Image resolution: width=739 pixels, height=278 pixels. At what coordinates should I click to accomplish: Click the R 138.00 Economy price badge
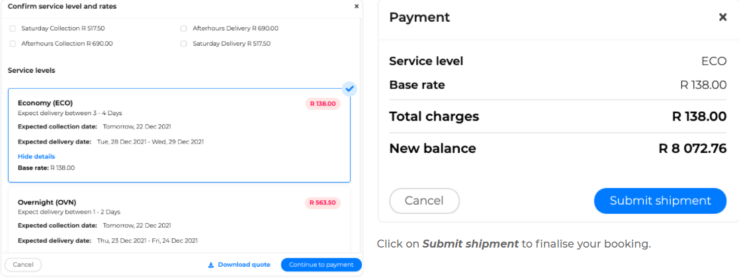click(323, 104)
